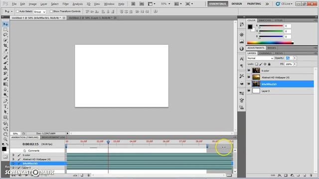Switch to Untitled-2 document tab
This screenshot has height=179, width=319.
click(90, 18)
